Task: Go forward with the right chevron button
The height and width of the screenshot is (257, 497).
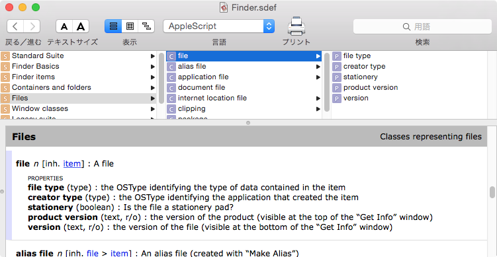Action: pos(32,26)
